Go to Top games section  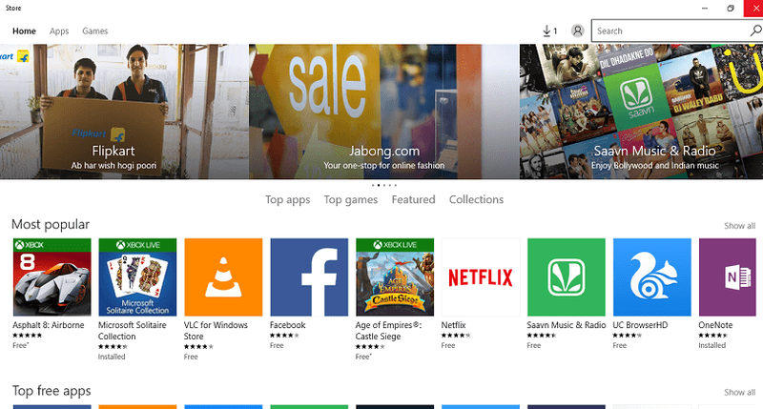[x=351, y=200]
